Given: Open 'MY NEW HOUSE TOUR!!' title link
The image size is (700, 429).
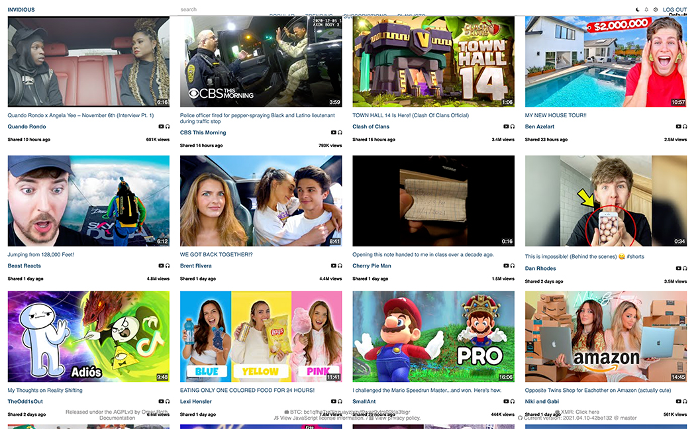Looking at the screenshot, I should (x=556, y=115).
